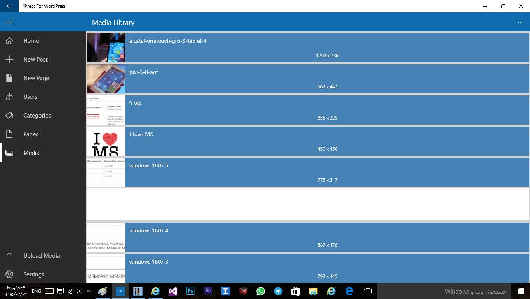
Task: Open Settings label in sidebar
Action: (x=34, y=274)
